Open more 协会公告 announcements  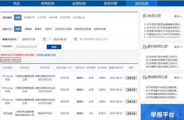178,16
